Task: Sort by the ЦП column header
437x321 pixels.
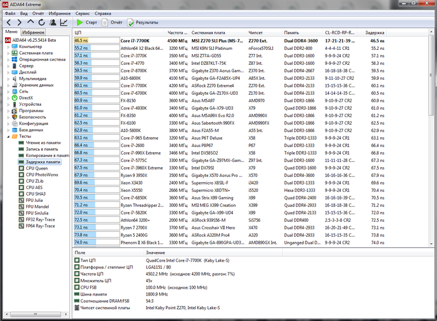Action: click(119, 32)
